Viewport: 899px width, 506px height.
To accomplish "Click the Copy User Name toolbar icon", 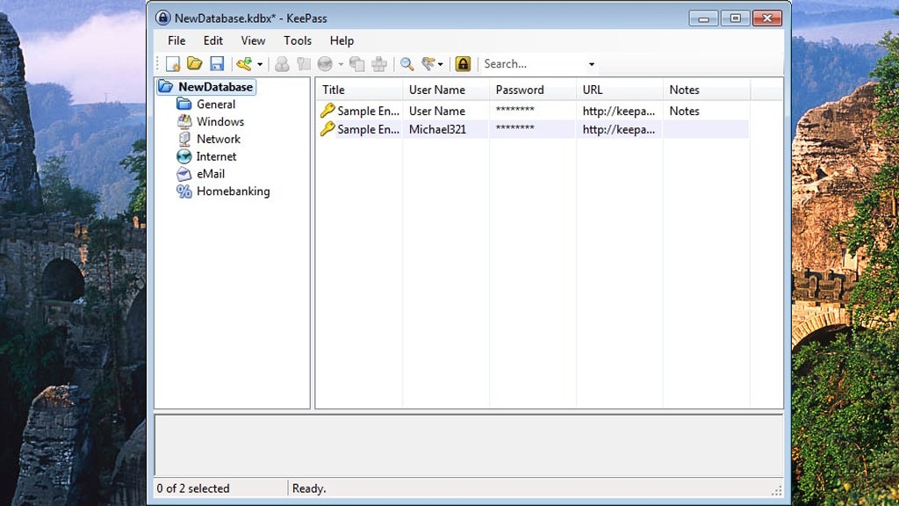I will coord(282,63).
